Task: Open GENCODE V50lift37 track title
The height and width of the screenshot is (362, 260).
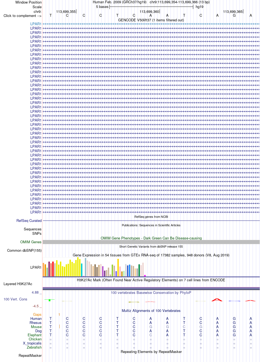Action: (x=151, y=20)
